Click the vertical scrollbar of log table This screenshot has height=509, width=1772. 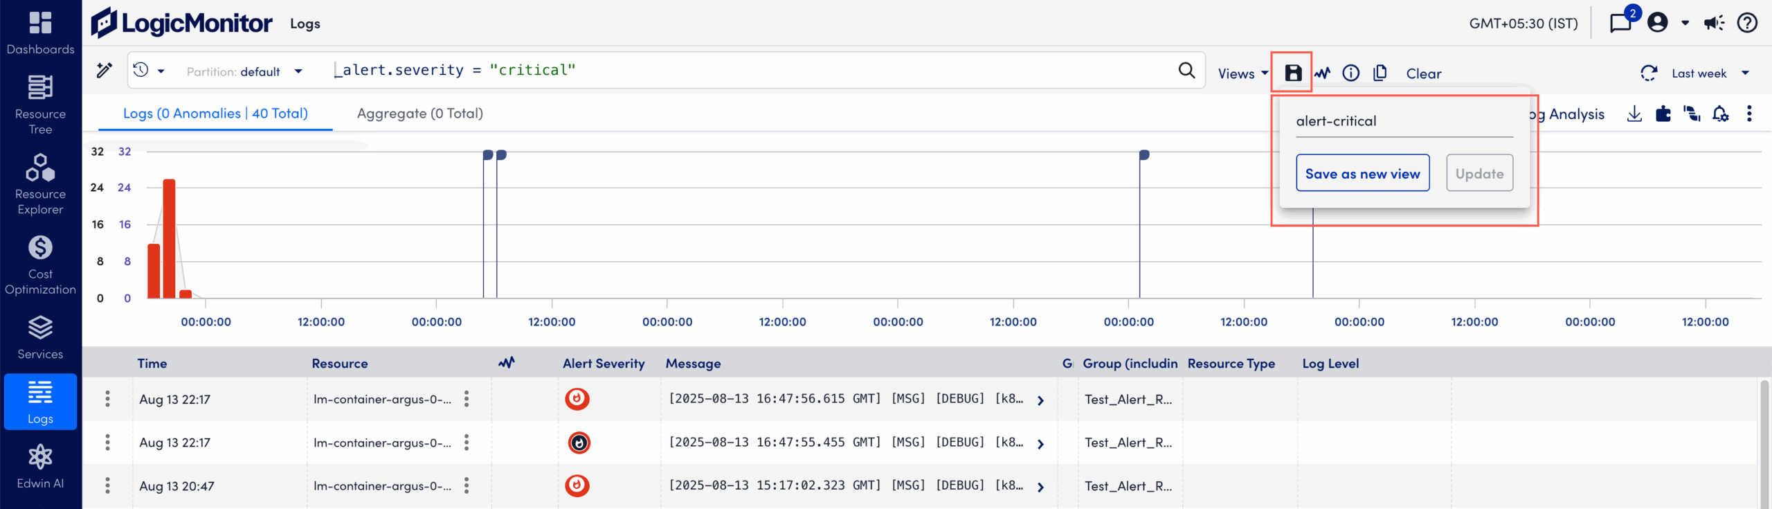[1764, 443]
